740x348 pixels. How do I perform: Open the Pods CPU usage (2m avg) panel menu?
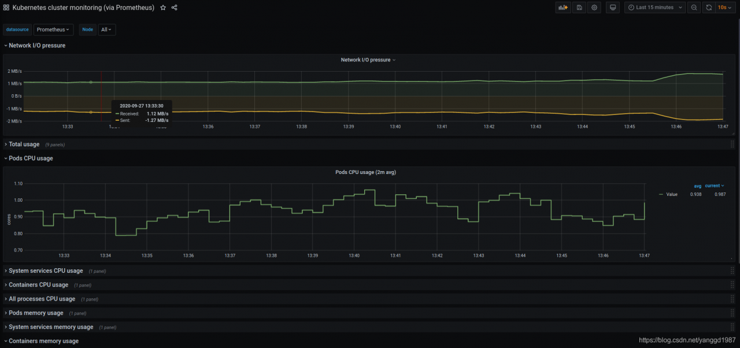(x=365, y=172)
